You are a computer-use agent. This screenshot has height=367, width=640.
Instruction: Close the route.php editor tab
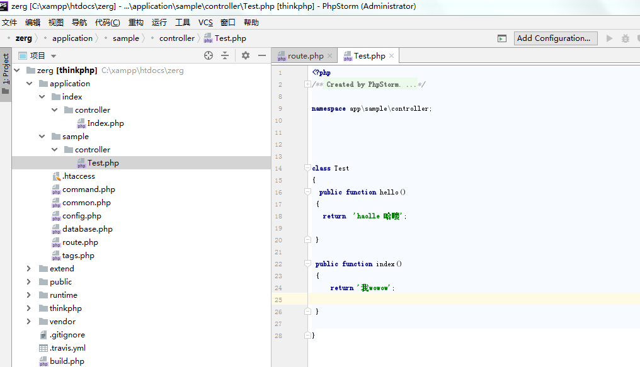[330, 55]
